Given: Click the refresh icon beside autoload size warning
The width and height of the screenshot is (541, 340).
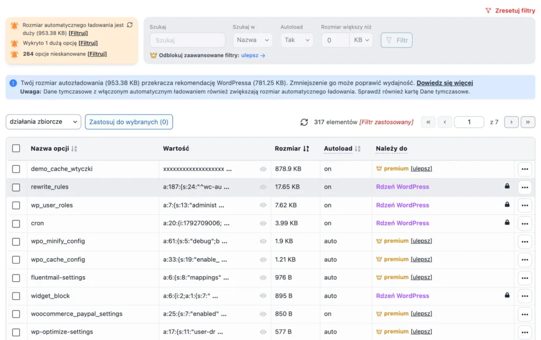Looking at the screenshot, I should coord(130,25).
